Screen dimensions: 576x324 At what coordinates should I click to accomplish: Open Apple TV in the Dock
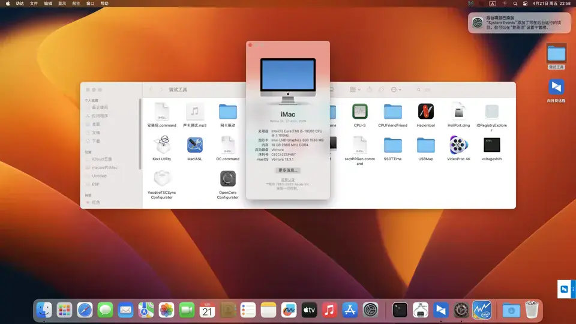coord(309,310)
